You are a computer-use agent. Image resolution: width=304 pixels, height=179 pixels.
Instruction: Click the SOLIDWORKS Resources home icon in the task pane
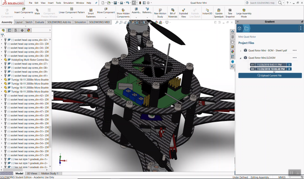tap(232, 32)
